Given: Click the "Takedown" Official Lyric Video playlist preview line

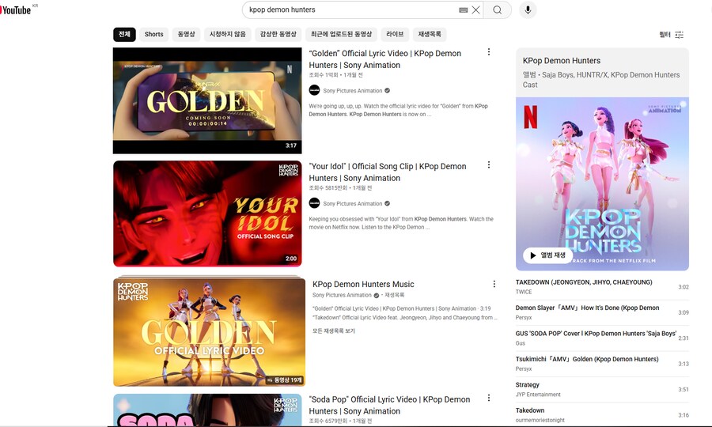Looking at the screenshot, I should point(404,318).
